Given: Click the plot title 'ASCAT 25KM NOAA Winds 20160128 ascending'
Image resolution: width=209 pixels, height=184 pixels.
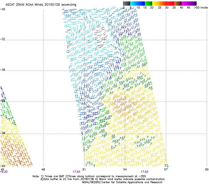Looking at the screenshot, I should tap(41, 5).
